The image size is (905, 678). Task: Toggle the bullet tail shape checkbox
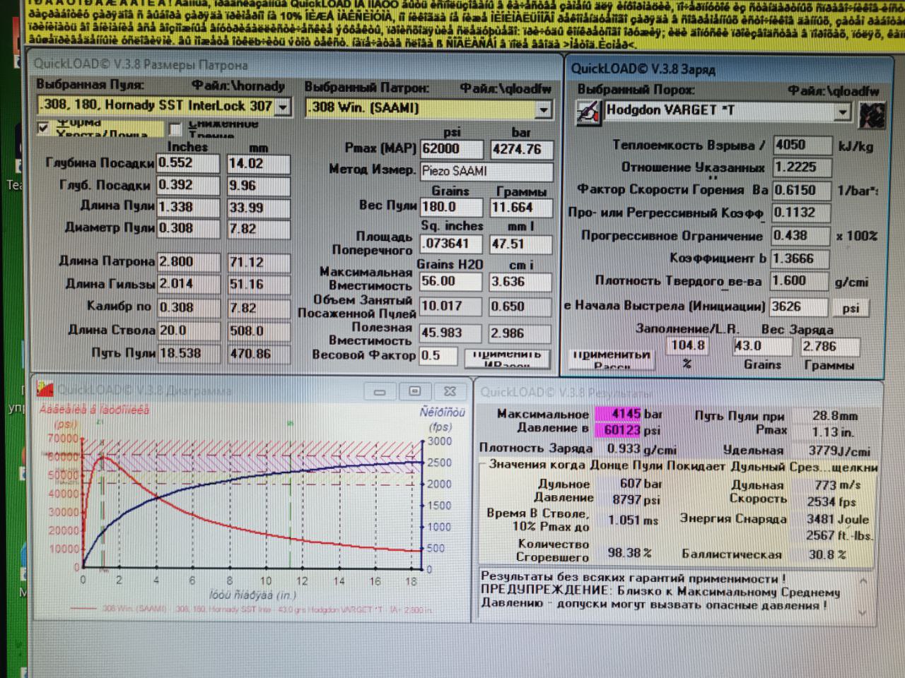point(44,128)
